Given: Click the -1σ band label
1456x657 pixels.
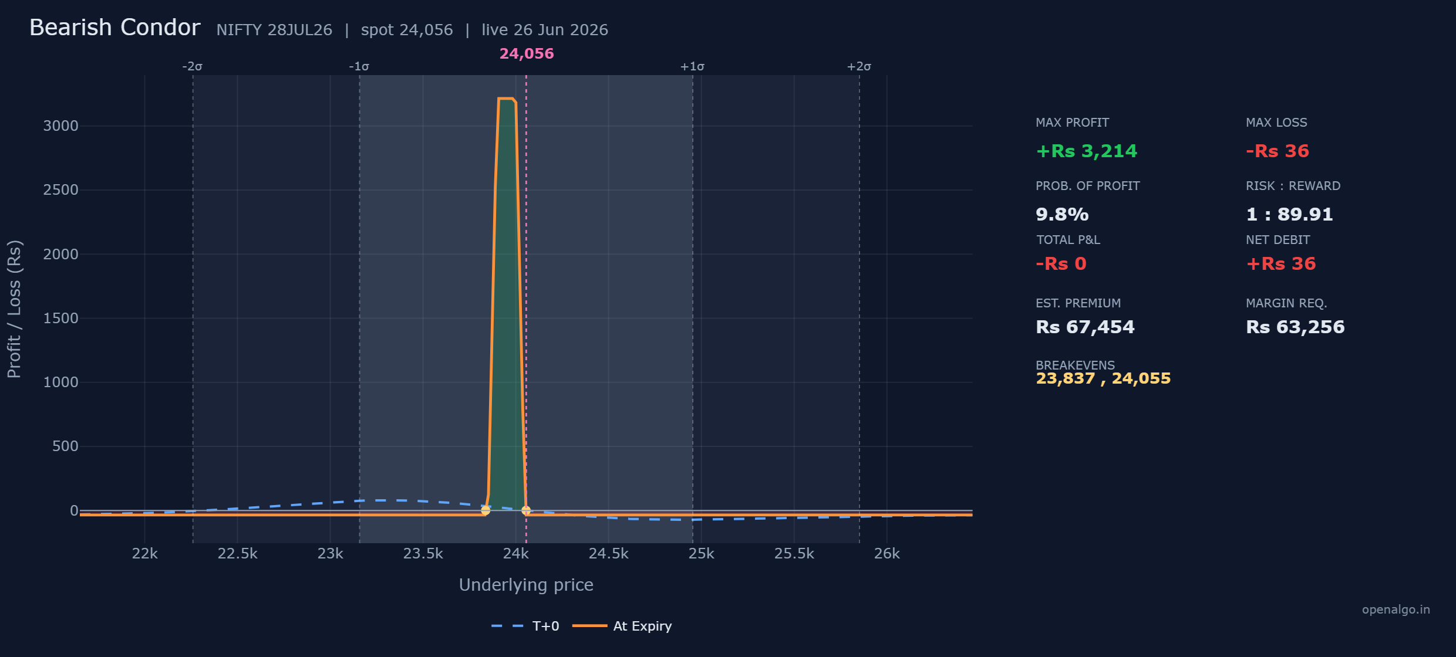Looking at the screenshot, I should [x=359, y=66].
